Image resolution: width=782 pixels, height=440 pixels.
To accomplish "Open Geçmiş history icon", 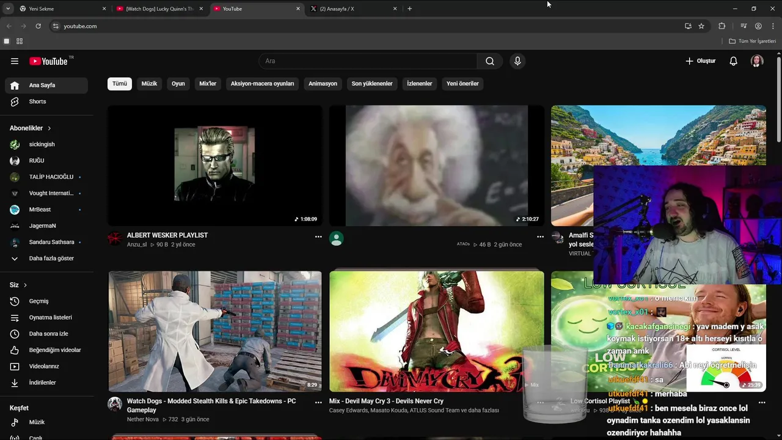I will [15, 301].
